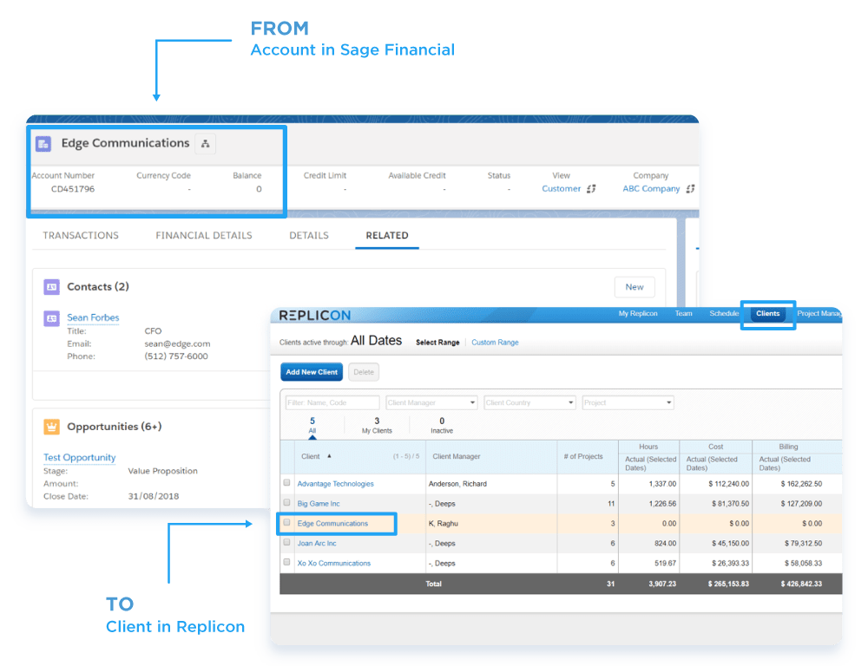
Task: Click the Replicon logo
Action: [314, 316]
